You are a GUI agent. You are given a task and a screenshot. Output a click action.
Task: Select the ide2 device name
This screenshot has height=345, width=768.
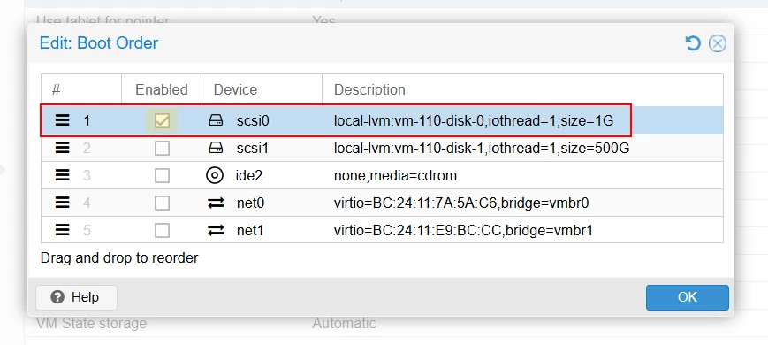coord(249,175)
